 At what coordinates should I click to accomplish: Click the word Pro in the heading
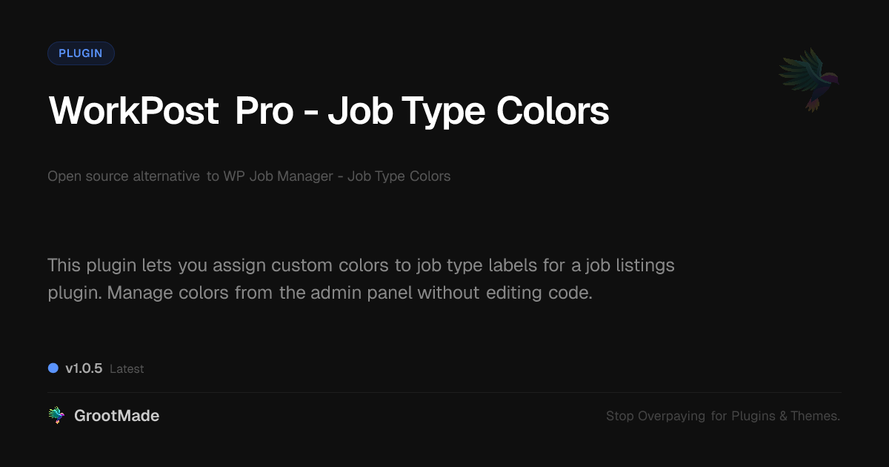pos(264,112)
